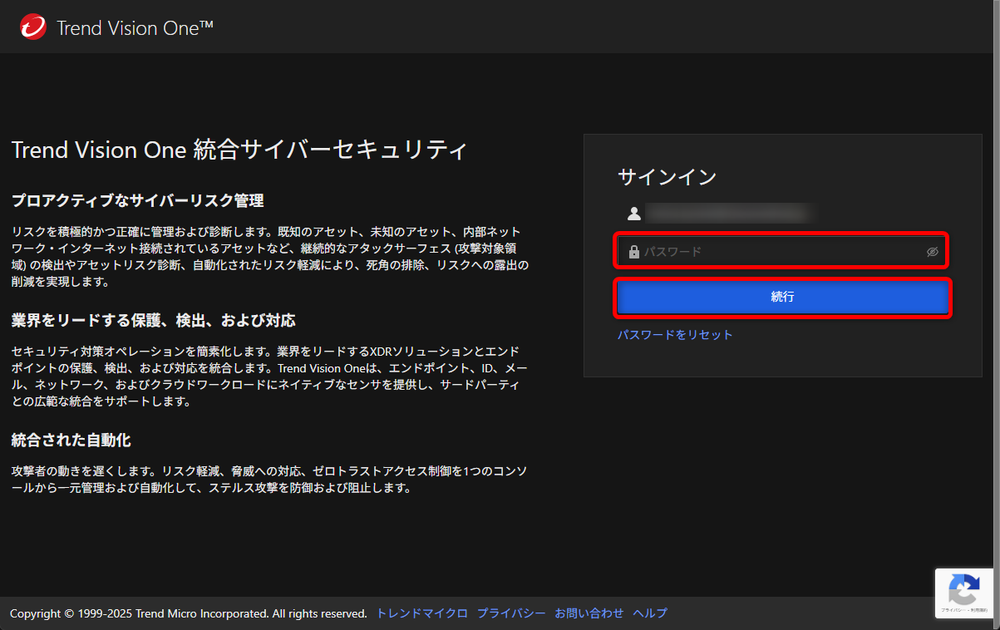Open the プライバシー footer link
Viewport: 1000px width, 630px height.
click(x=510, y=613)
